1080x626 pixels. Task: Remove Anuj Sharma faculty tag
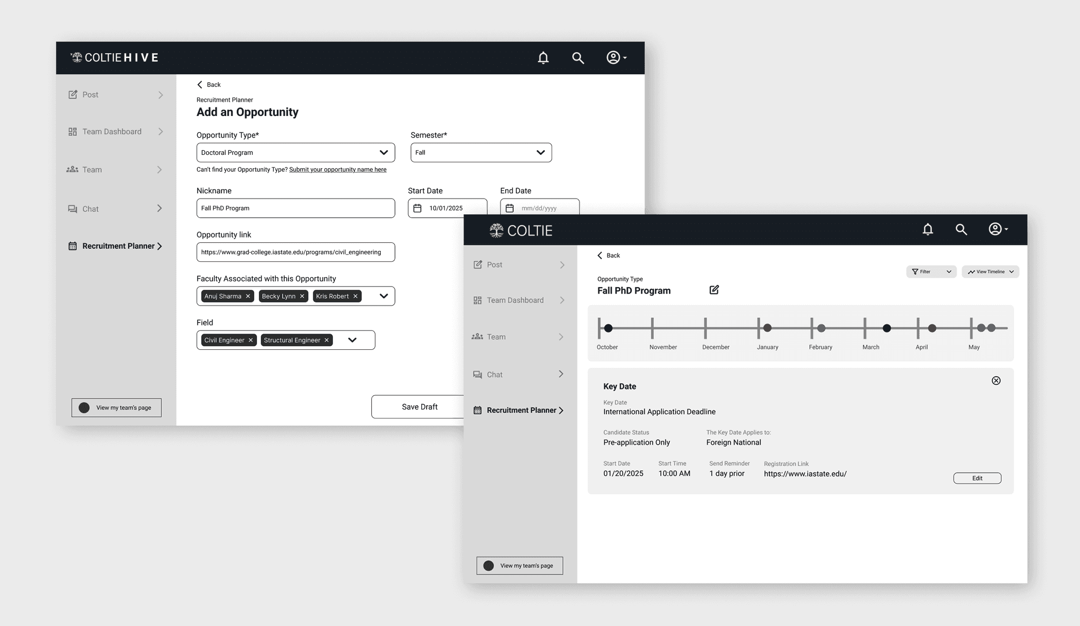(x=248, y=296)
